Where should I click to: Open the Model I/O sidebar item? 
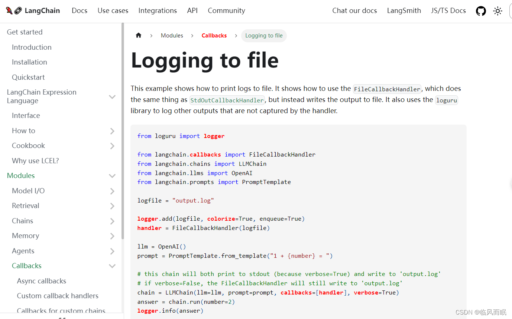click(28, 191)
